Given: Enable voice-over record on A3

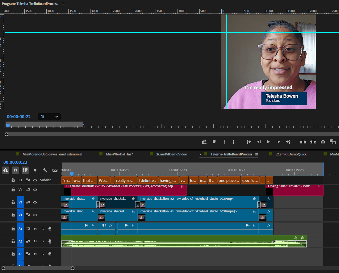Looking at the screenshot, I should [x=50, y=254].
